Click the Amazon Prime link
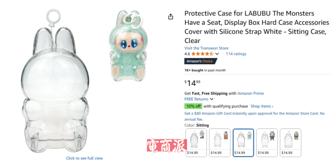Viewport: 334px width, 161px height. [250, 93]
